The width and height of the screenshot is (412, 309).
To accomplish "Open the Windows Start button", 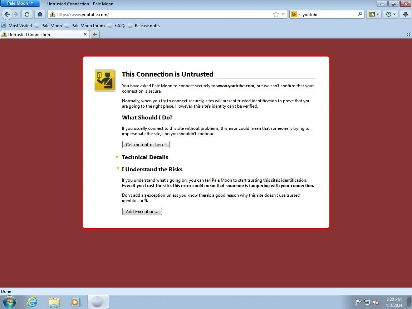I will click(x=9, y=302).
